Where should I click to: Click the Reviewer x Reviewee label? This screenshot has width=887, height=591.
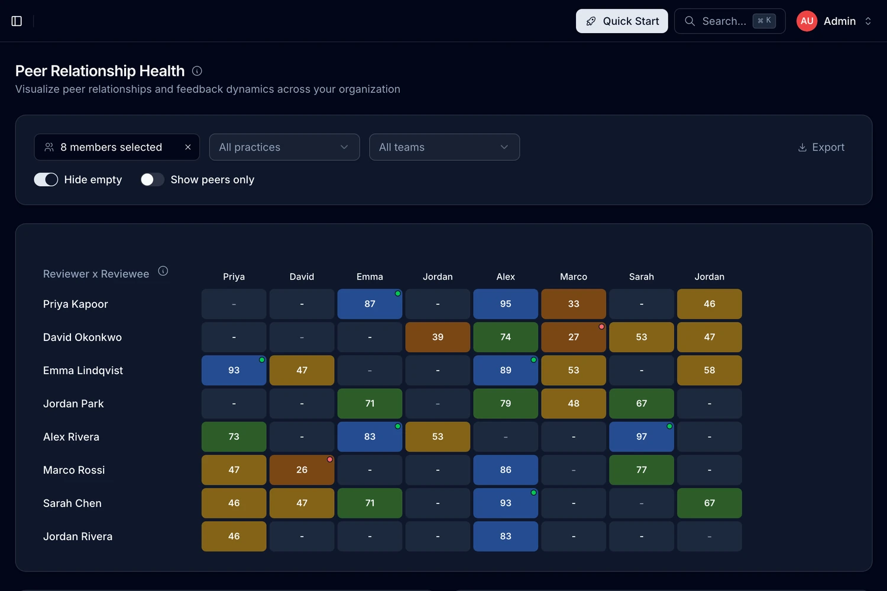pyautogui.click(x=96, y=274)
